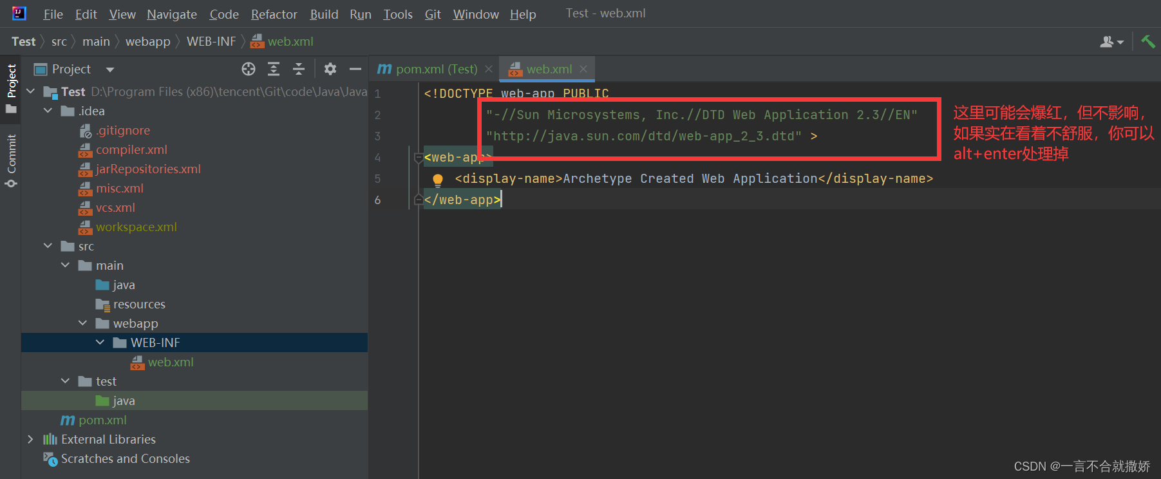Click the green Build hammer icon

point(1147,41)
